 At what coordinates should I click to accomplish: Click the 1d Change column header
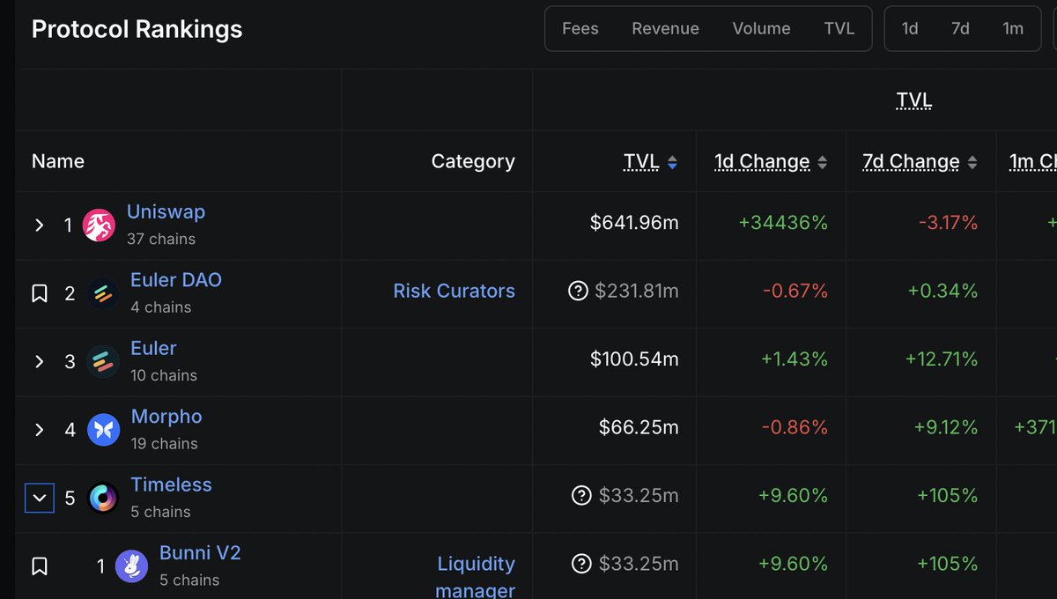pyautogui.click(x=762, y=161)
